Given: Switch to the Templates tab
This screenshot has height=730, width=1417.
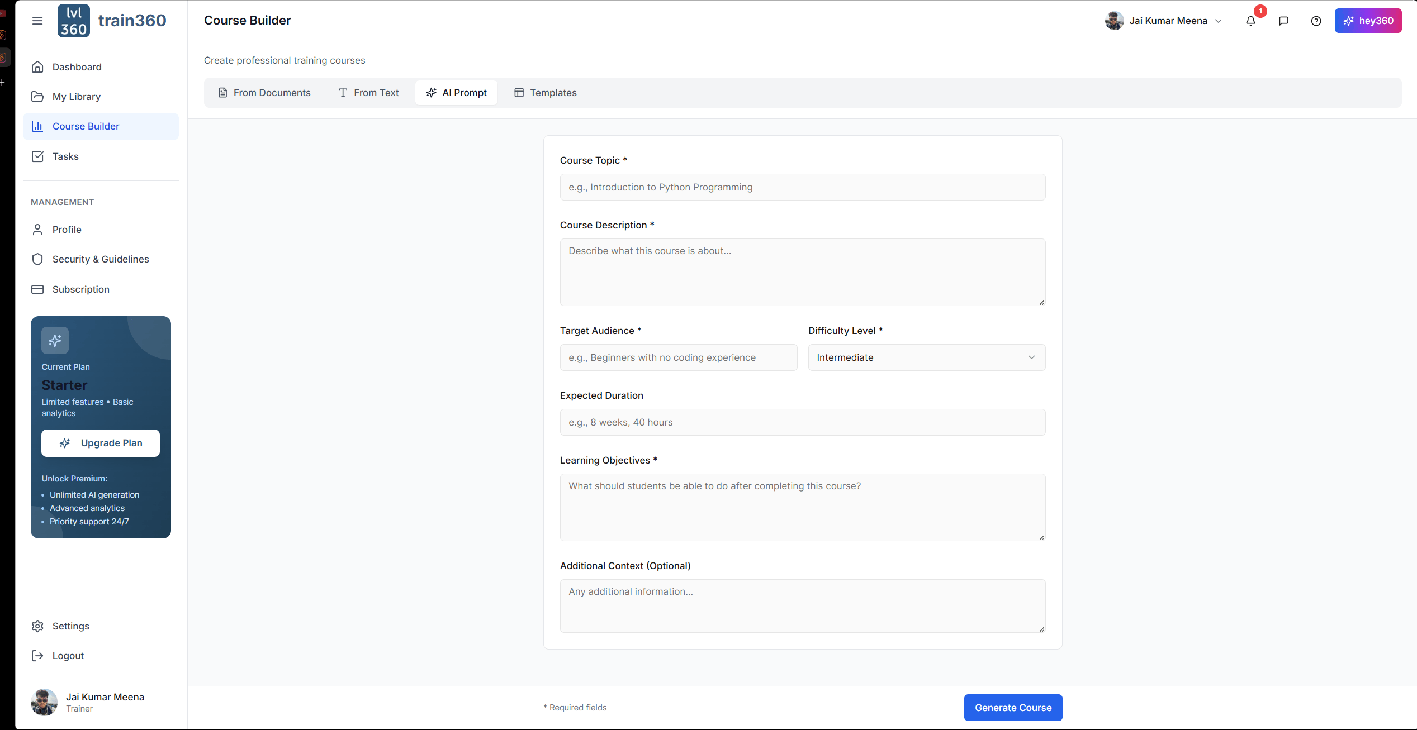Looking at the screenshot, I should 545,93.
